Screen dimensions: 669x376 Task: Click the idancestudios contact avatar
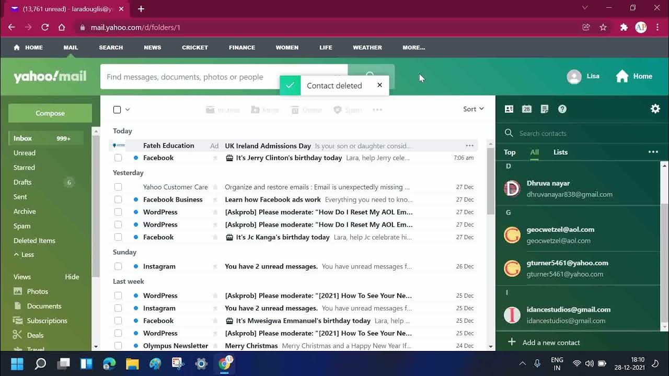512,315
